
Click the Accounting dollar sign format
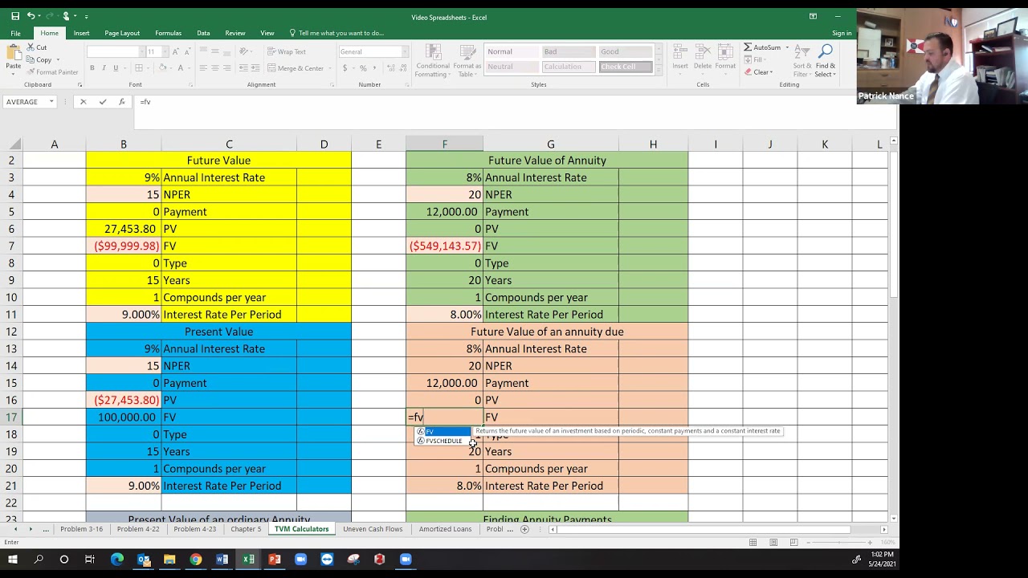pyautogui.click(x=345, y=68)
